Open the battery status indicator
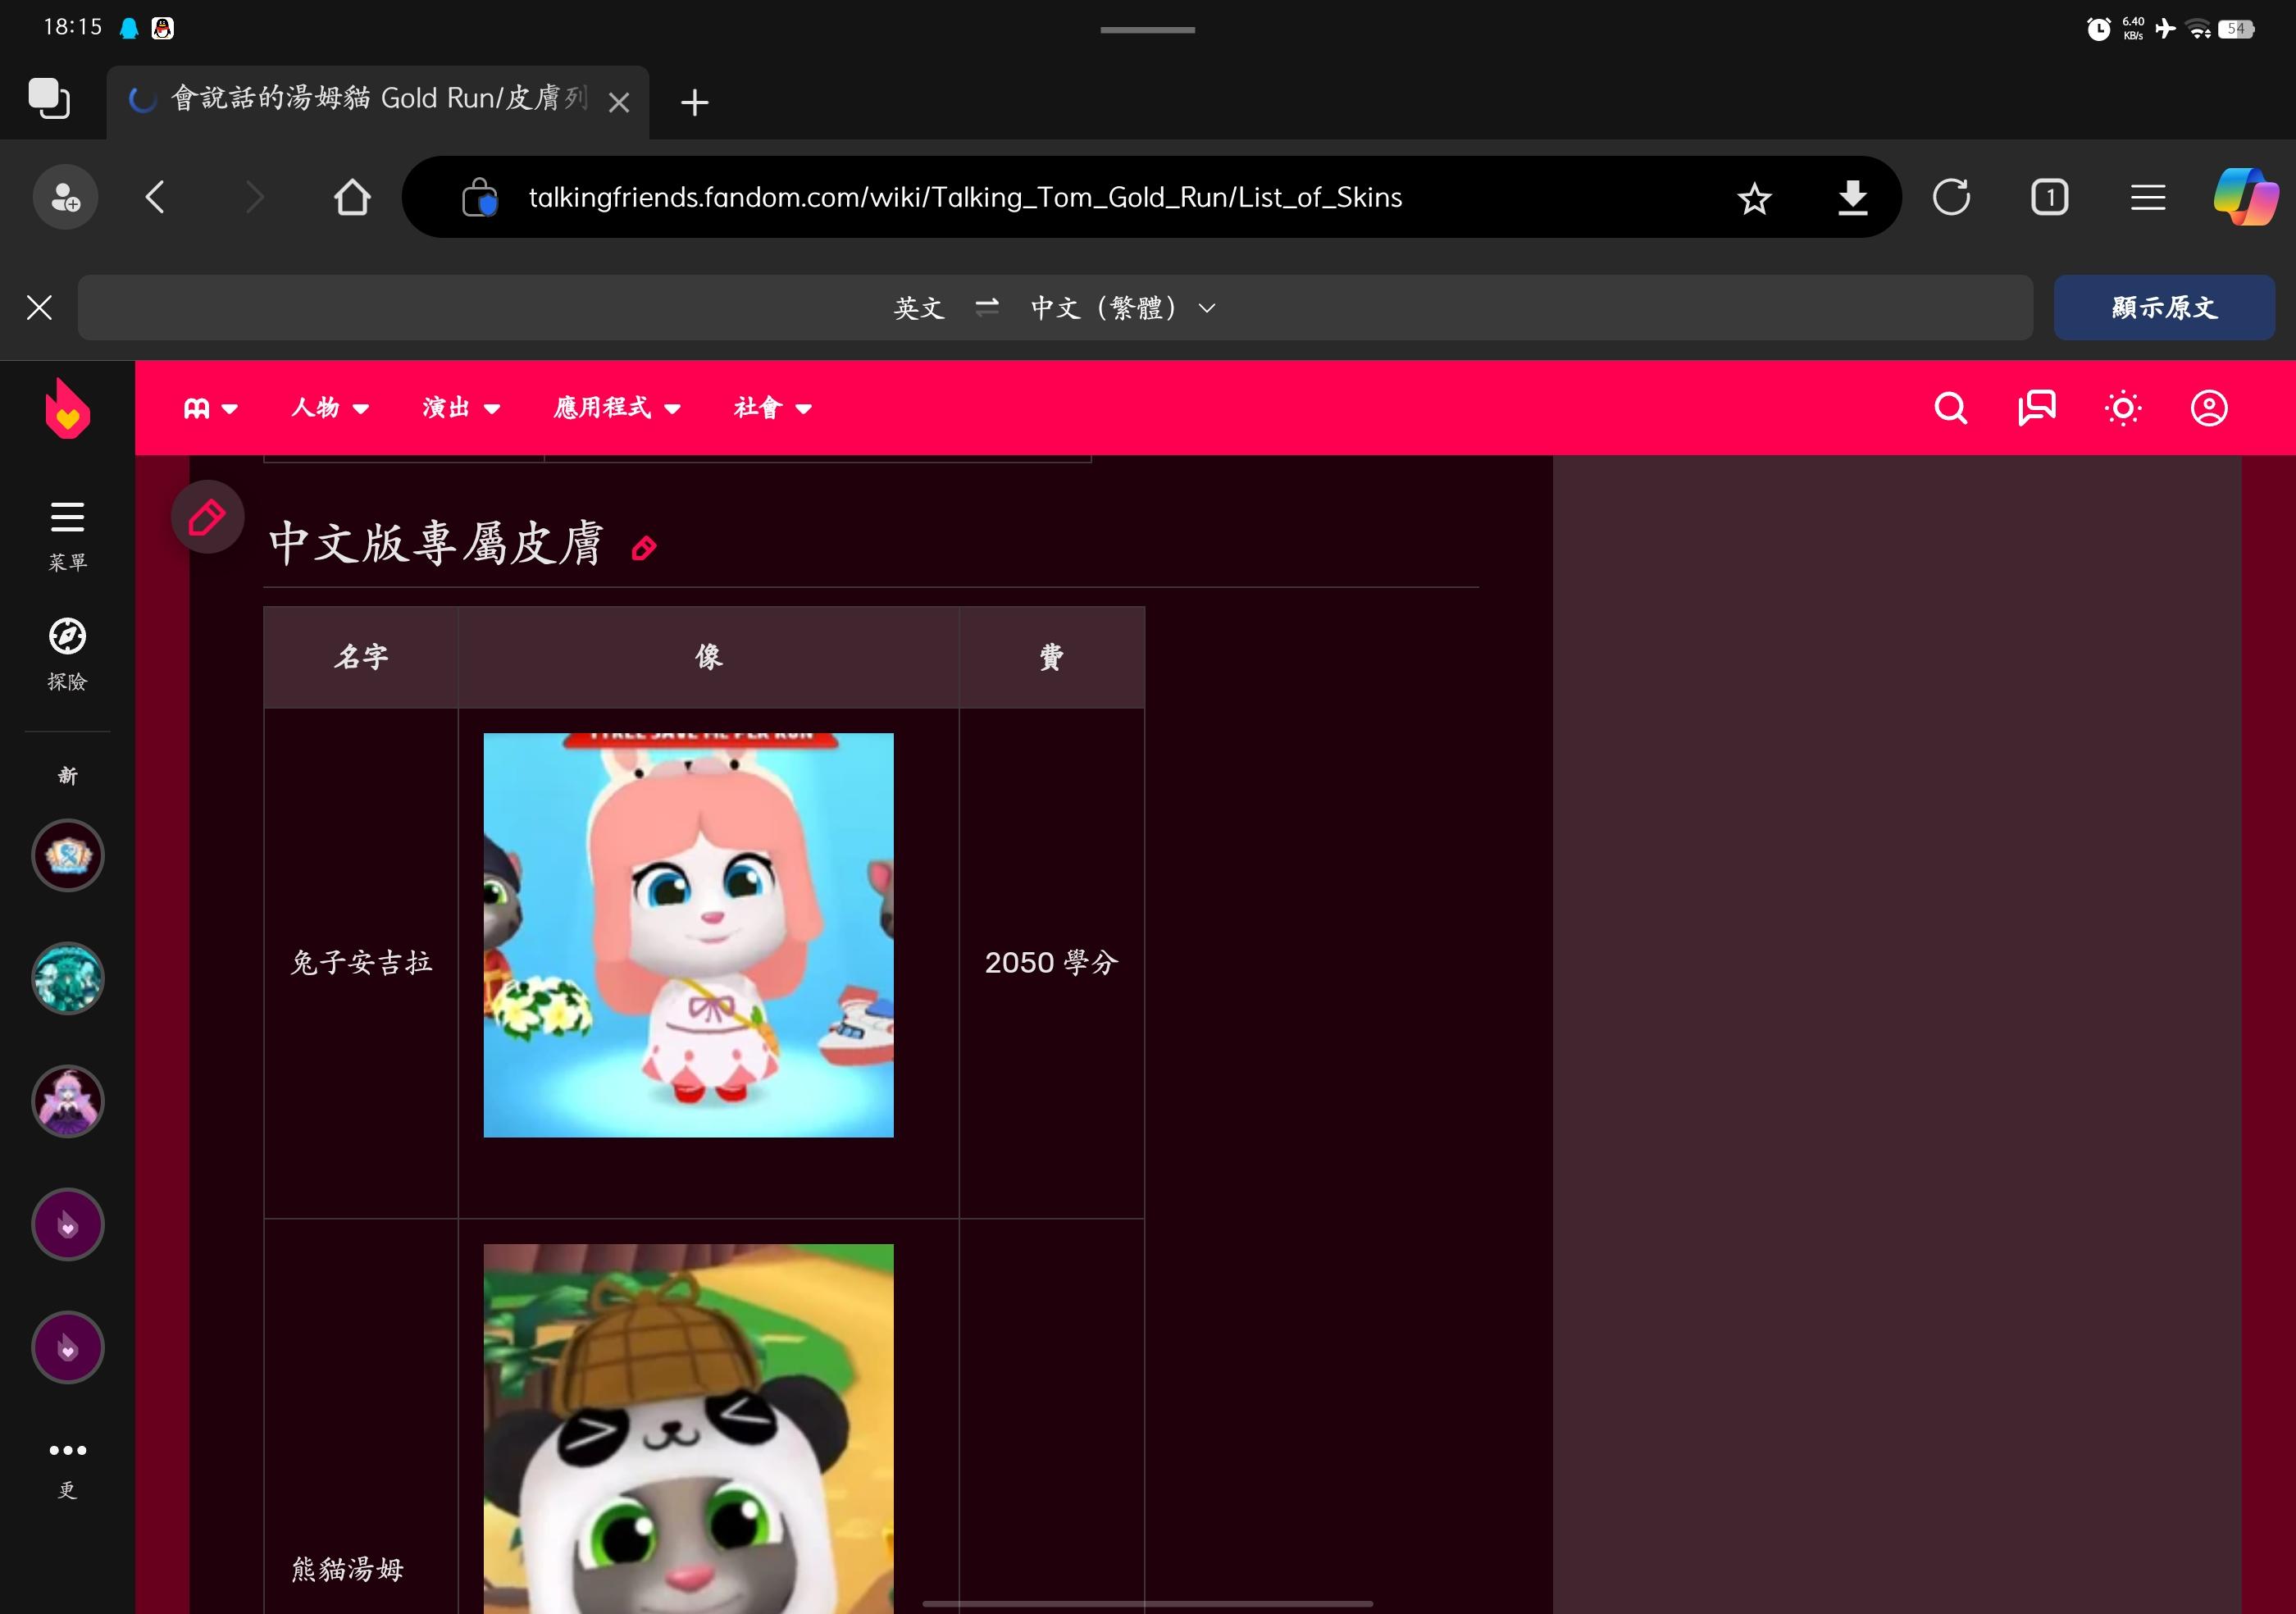Image resolution: width=2296 pixels, height=1614 pixels. coord(2236,28)
